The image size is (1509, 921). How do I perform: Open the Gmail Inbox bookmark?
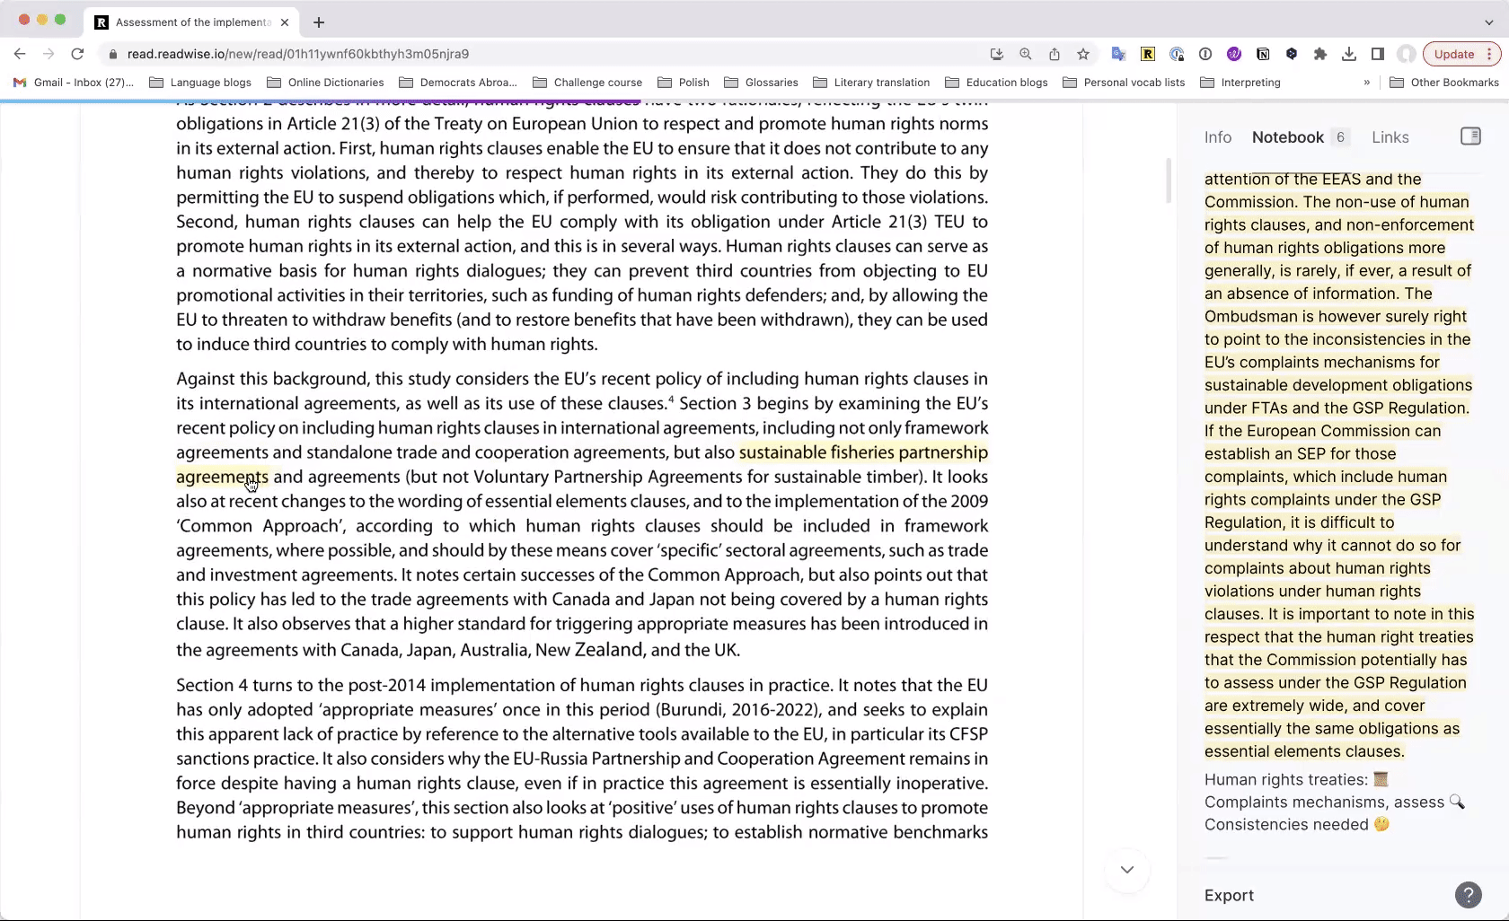[74, 83]
